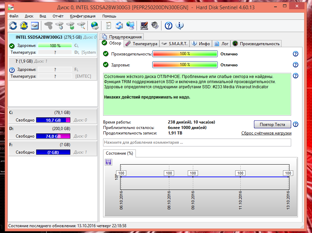Switch to the S.M.A.R.T. tab

click(174, 43)
